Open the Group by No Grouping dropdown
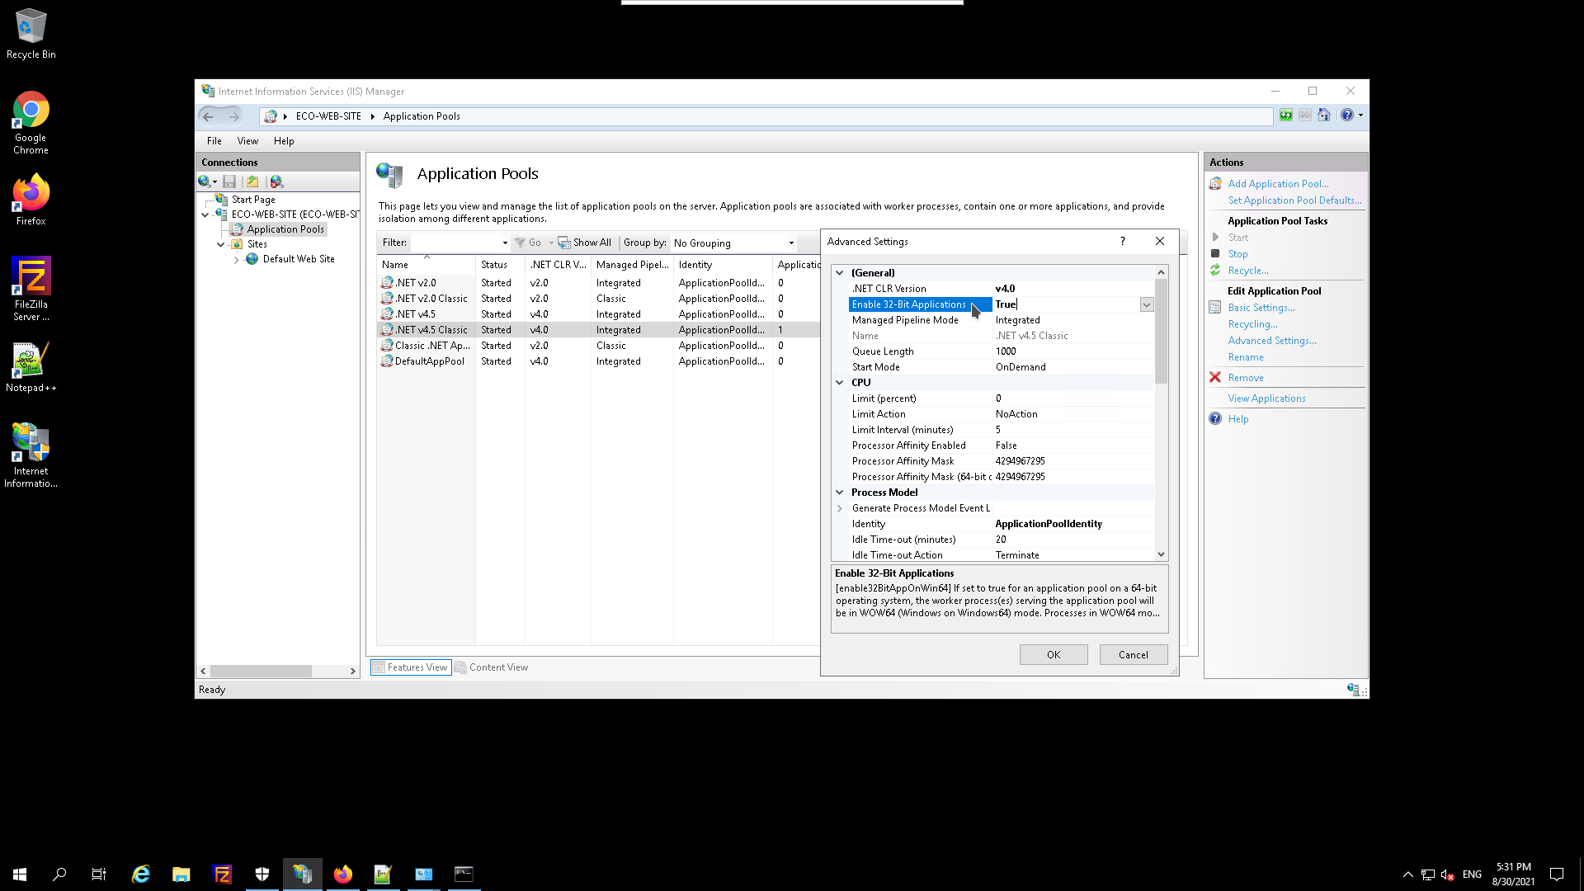Image resolution: width=1584 pixels, height=891 pixels. pos(733,243)
